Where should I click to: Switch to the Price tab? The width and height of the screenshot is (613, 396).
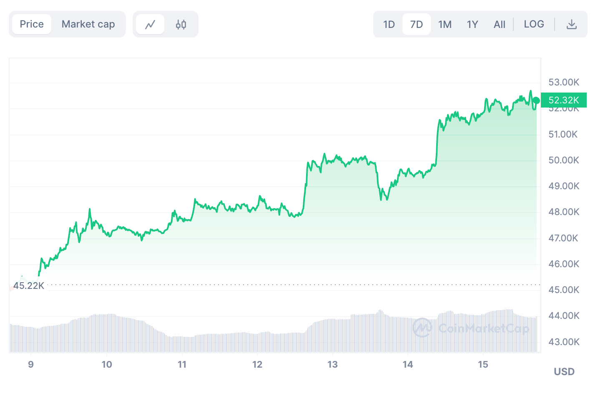tap(31, 24)
